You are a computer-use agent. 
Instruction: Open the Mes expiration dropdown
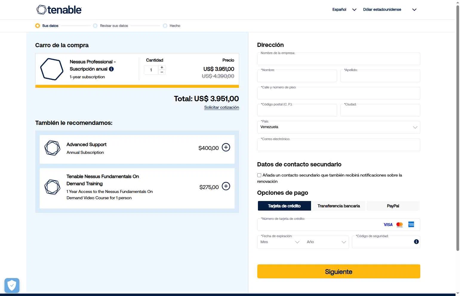(x=280, y=242)
